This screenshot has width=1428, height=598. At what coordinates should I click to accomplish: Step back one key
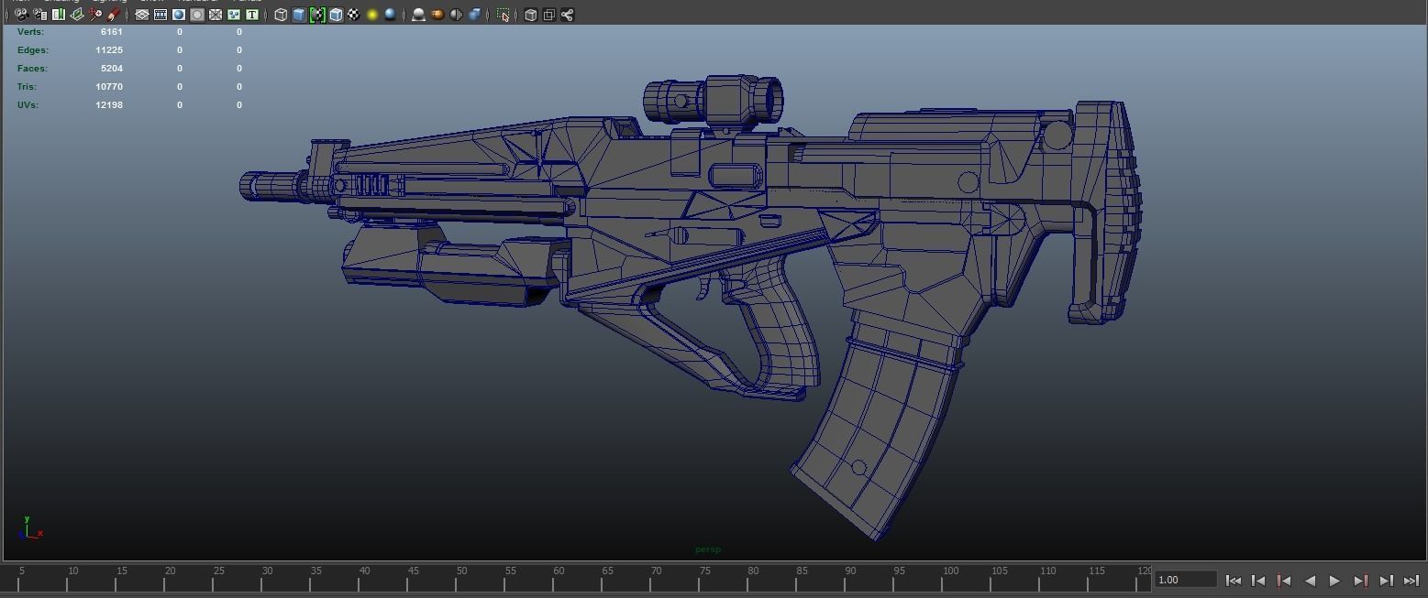[x=1284, y=581]
